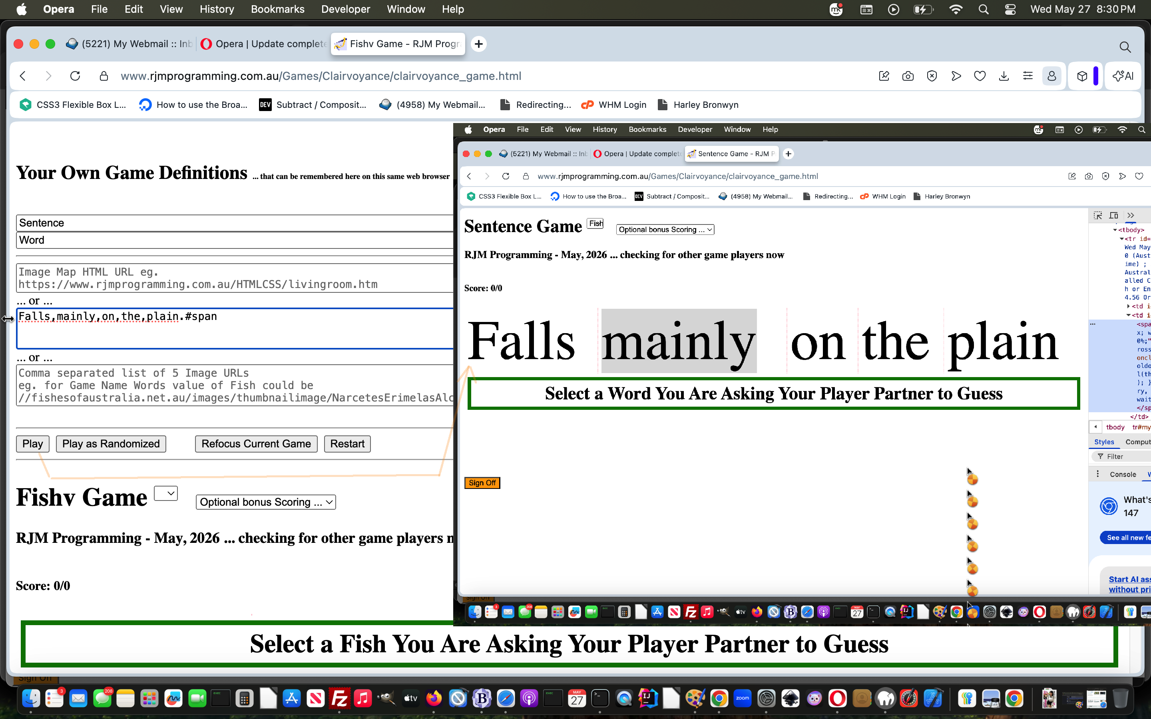This screenshot has height=719, width=1151.
Task: Take a snapshot with the camera icon
Action: (908, 76)
